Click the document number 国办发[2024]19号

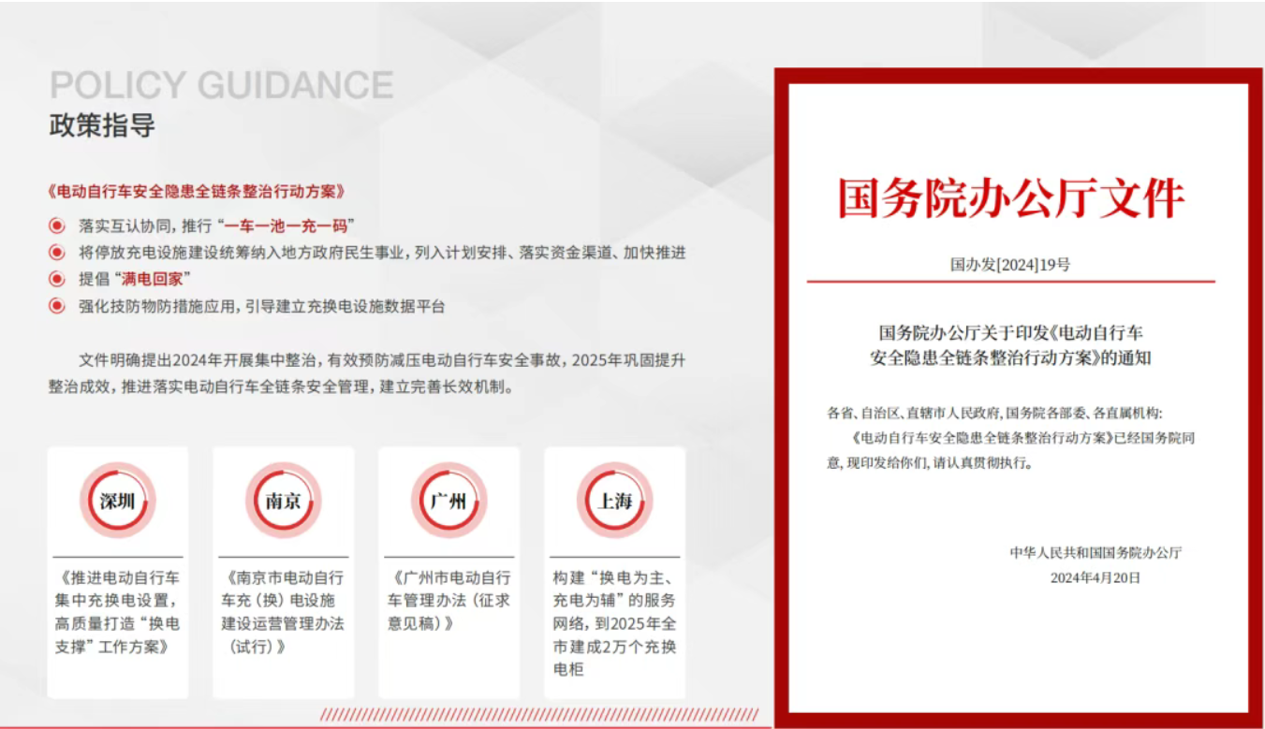click(1010, 265)
